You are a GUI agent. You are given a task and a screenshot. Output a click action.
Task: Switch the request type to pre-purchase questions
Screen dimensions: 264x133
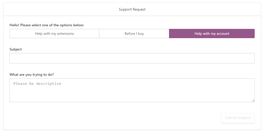pyautogui.click(x=134, y=34)
